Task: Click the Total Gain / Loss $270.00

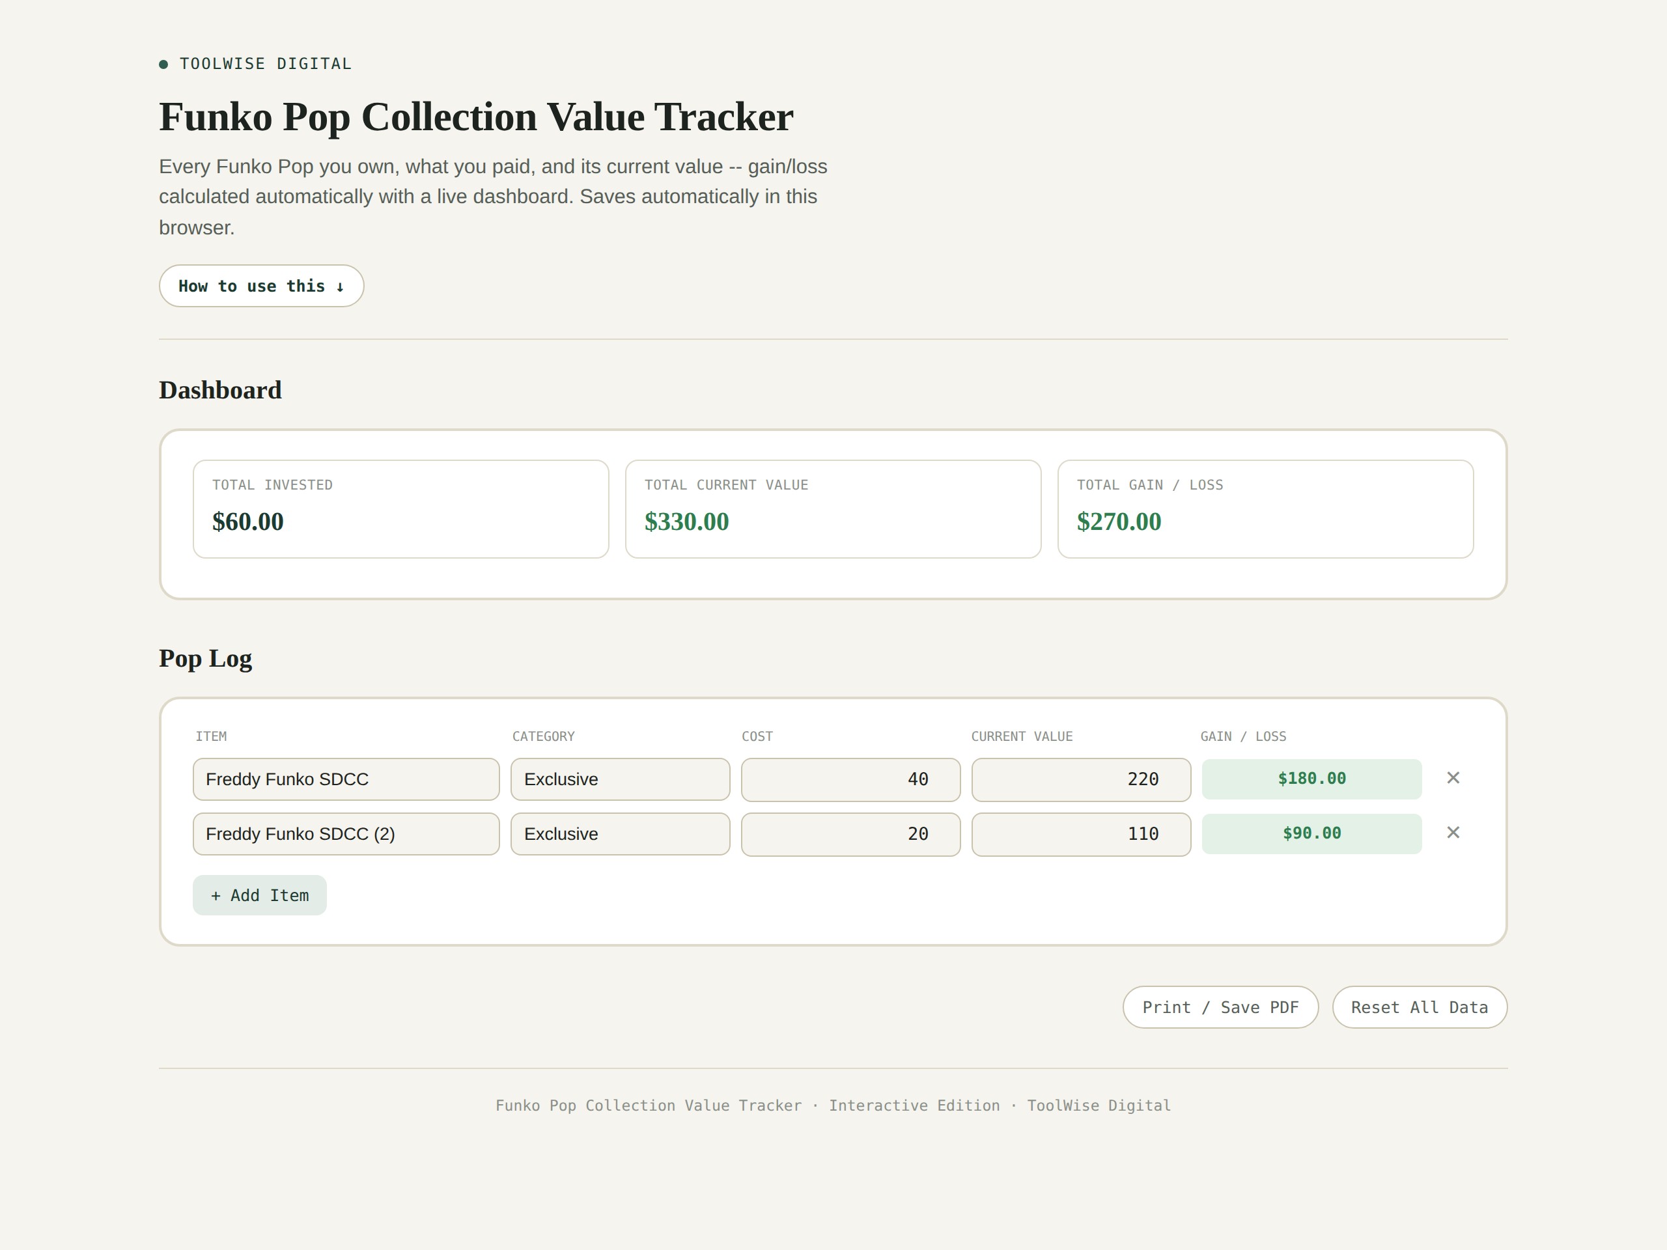Action: (x=1119, y=521)
